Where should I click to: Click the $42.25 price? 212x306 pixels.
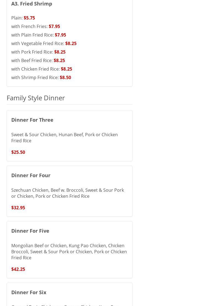(18, 269)
